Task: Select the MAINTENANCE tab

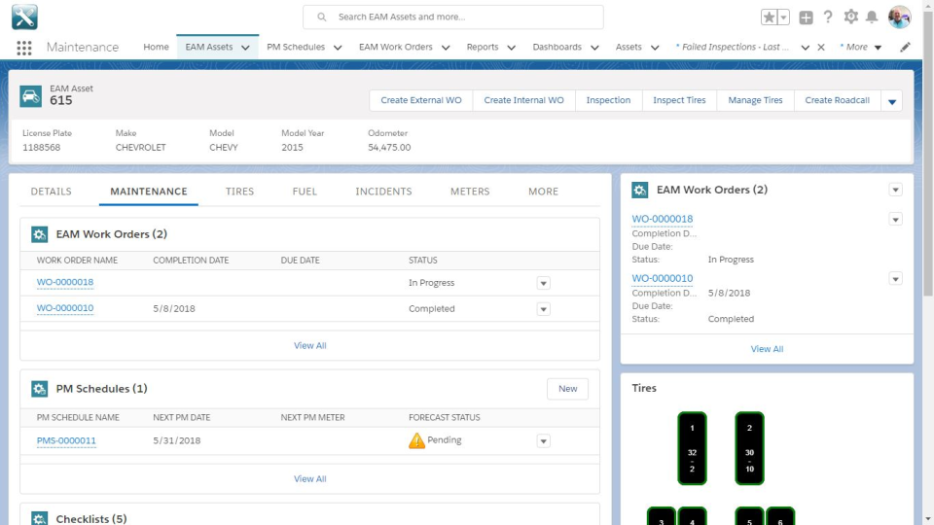Action: point(148,192)
